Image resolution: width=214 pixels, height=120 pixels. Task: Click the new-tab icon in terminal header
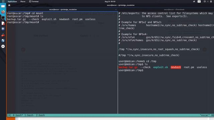(9, 5)
